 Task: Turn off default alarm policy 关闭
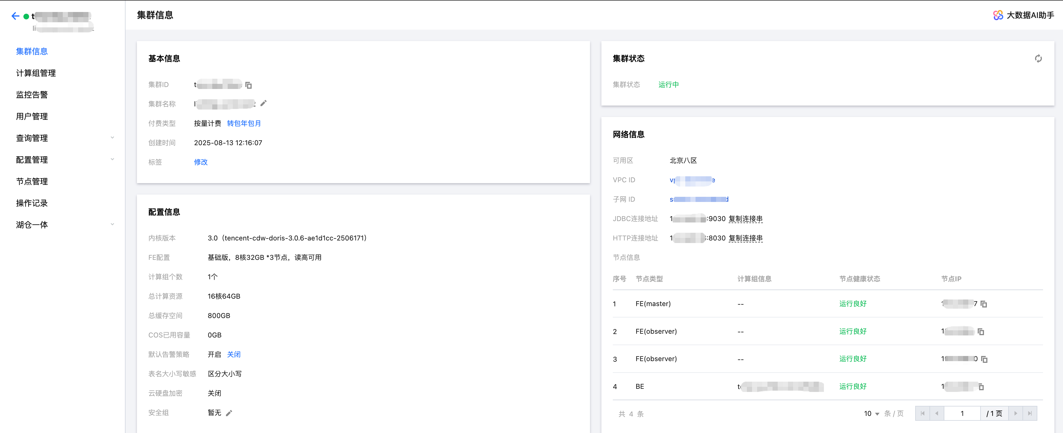coord(234,354)
